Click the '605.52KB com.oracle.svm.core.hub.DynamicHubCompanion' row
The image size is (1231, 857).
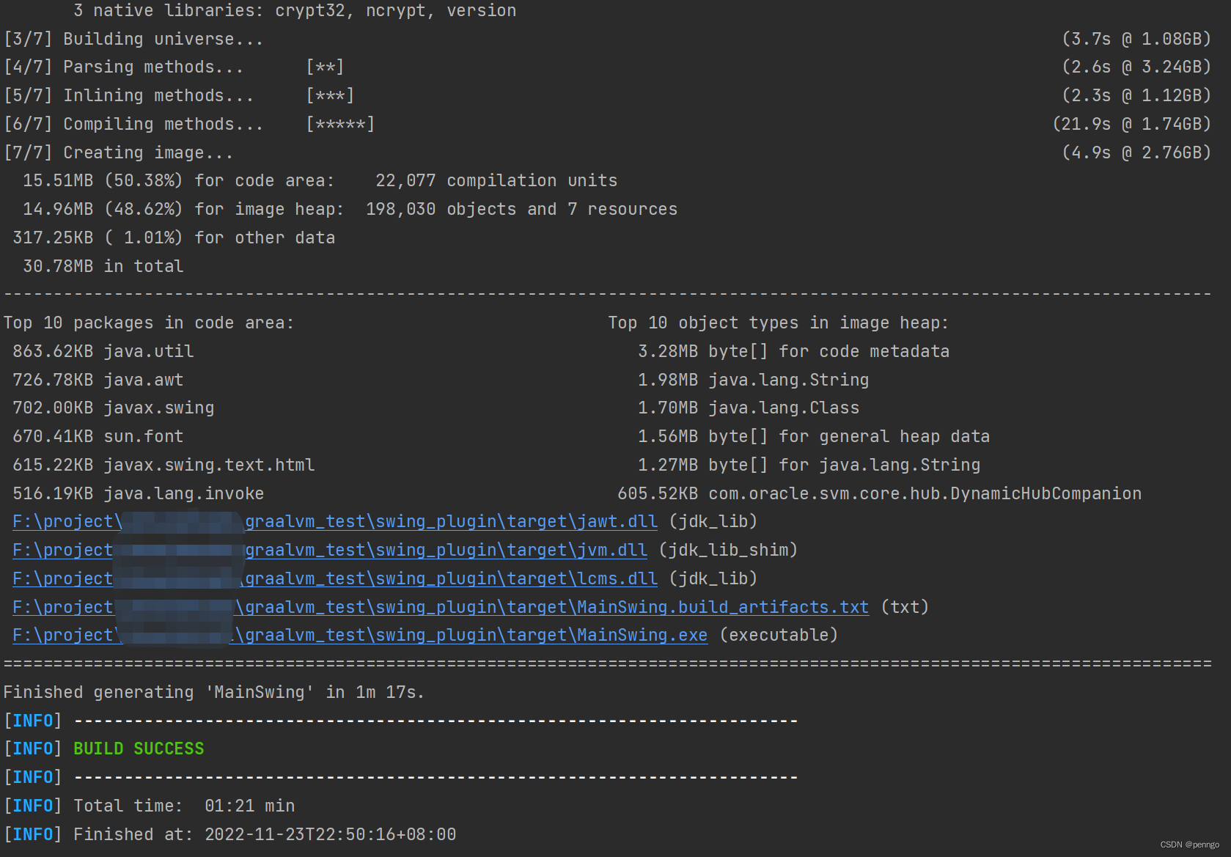[x=880, y=493]
